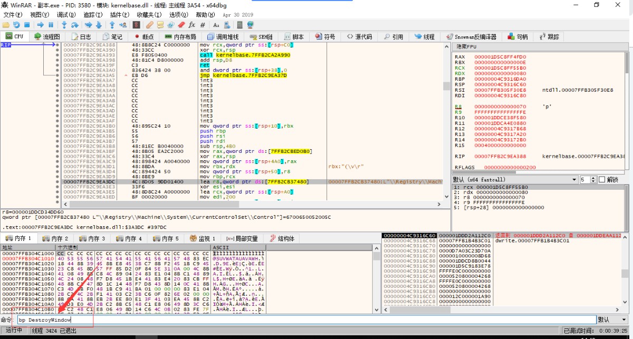The height and width of the screenshot is (339, 633).
Task: Switch to the 内存 2 dump tab
Action: 56,239
